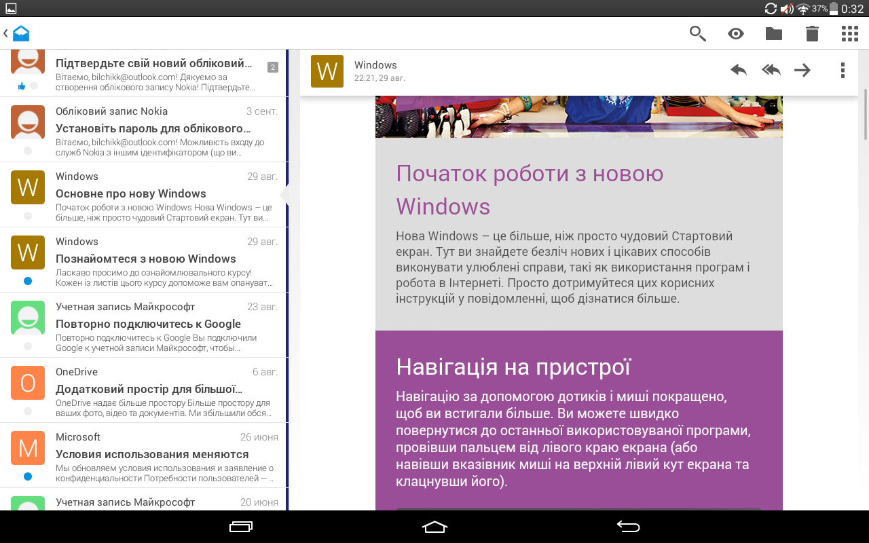Open the email 'Додатковий простір для більшої…'

click(x=143, y=390)
